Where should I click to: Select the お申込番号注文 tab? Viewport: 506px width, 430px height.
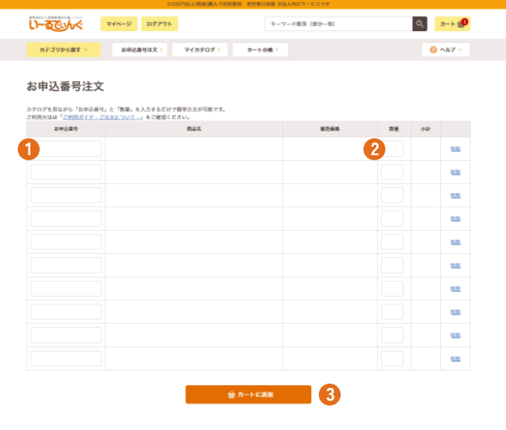[140, 50]
